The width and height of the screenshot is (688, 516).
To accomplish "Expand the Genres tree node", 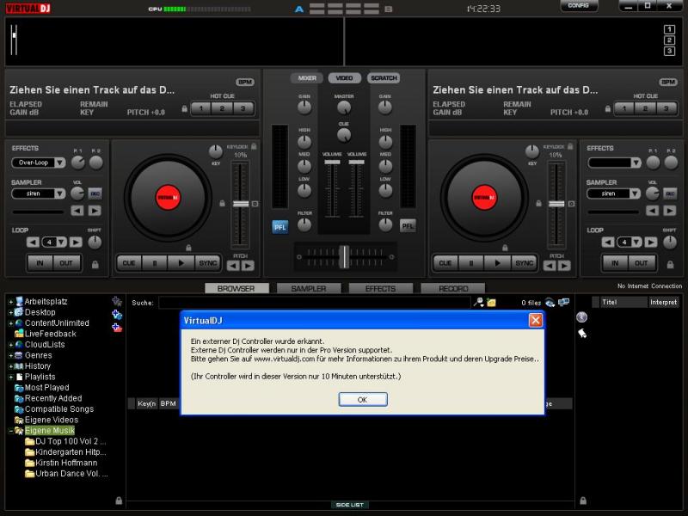I will 10,355.
